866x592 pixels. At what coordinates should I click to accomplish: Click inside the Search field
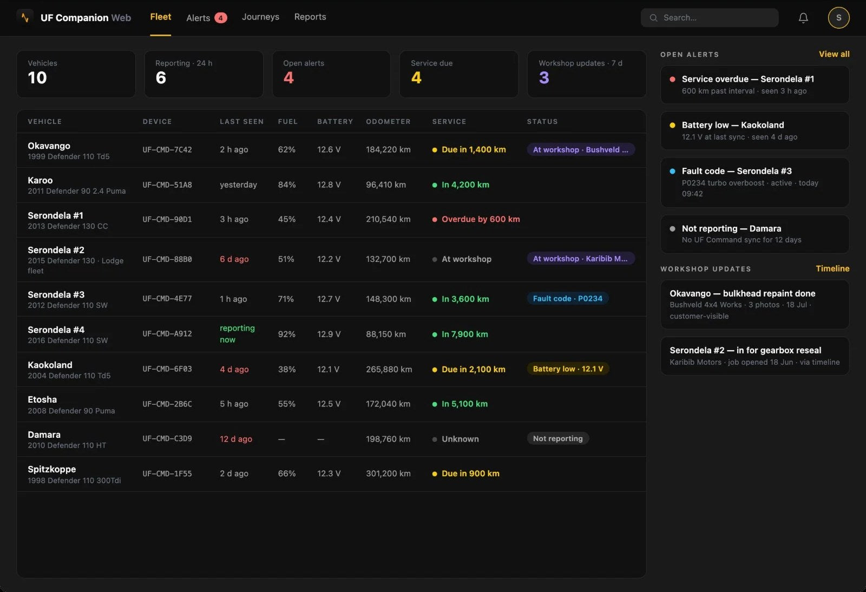click(710, 18)
